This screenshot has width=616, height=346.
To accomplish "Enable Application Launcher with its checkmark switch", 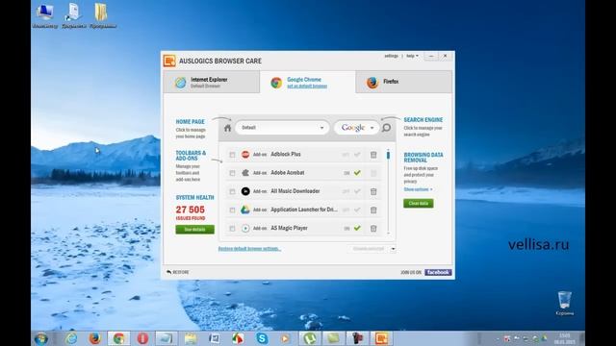I will [357, 210].
